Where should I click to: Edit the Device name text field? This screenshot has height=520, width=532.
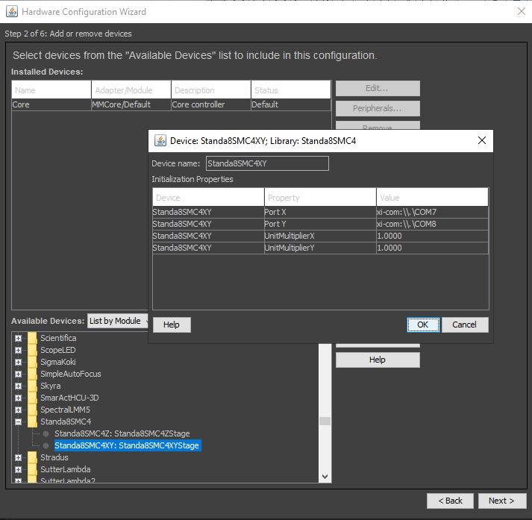(266, 163)
